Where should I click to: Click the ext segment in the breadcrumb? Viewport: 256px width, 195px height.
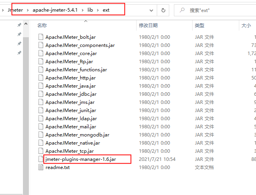coord(106,10)
